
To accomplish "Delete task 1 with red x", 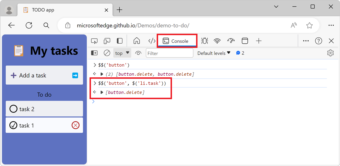I will click(x=75, y=125).
